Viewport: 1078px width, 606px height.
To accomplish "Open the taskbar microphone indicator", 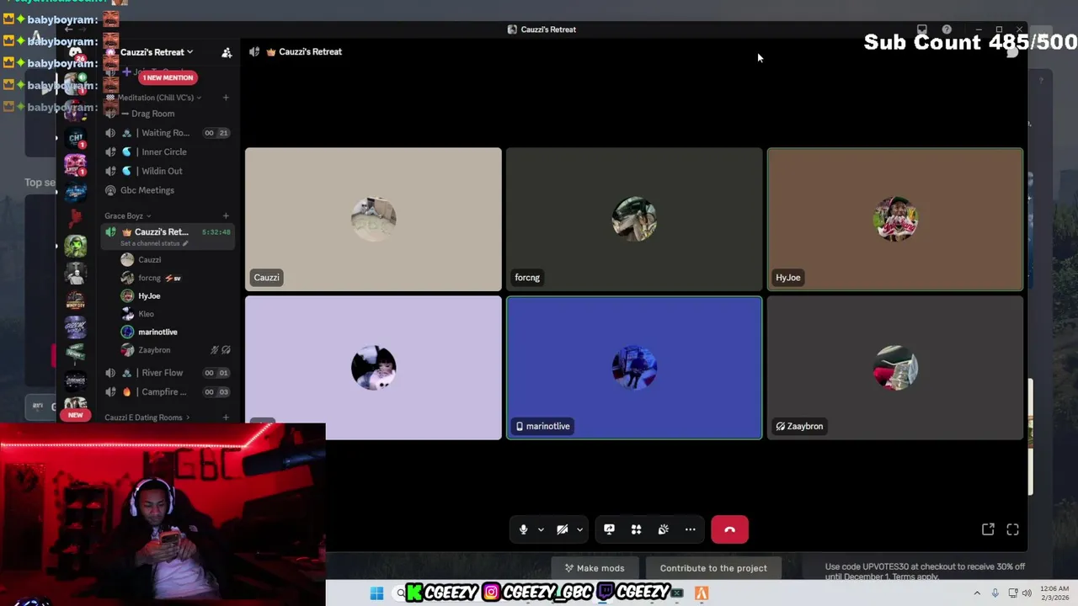I will tap(995, 593).
